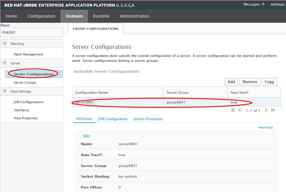Sort by Server Group column header
The height and width of the screenshot is (192, 286).
pos(195,92)
